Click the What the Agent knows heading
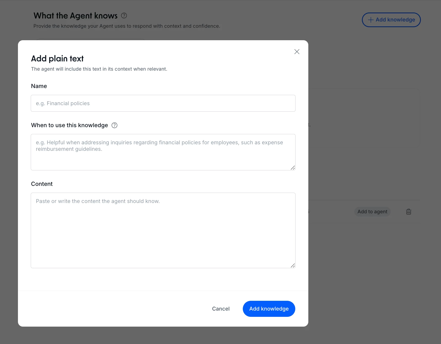 pyautogui.click(x=76, y=16)
